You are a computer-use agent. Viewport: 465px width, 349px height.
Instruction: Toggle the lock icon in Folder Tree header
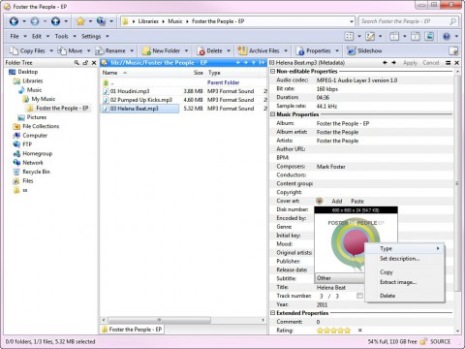pyautogui.click(x=85, y=63)
